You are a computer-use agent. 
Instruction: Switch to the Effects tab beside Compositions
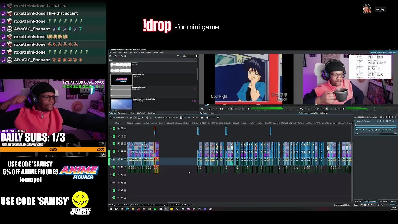coord(132,113)
